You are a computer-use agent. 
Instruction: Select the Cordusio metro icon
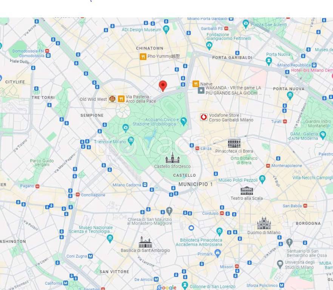coord(222,213)
